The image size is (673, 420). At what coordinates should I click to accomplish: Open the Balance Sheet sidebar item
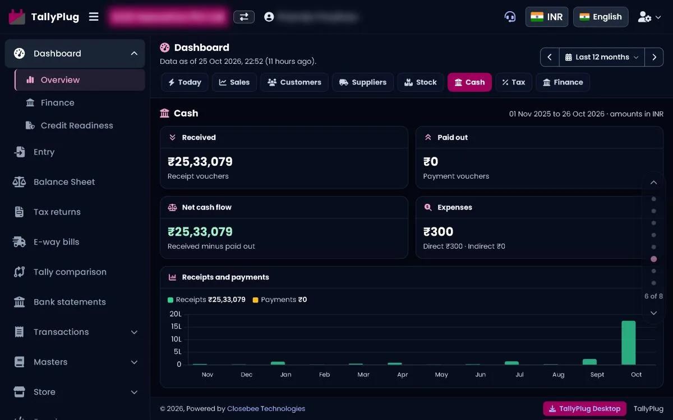[75, 182]
